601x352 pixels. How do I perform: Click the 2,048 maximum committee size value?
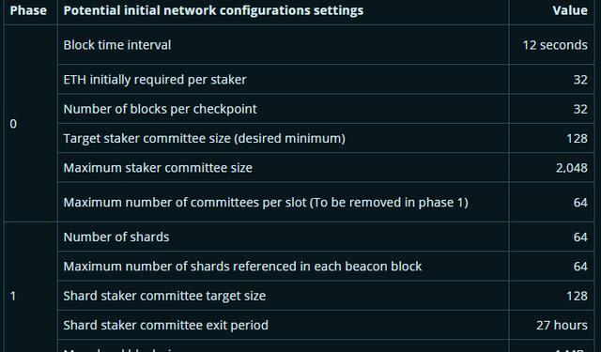pyautogui.click(x=572, y=168)
